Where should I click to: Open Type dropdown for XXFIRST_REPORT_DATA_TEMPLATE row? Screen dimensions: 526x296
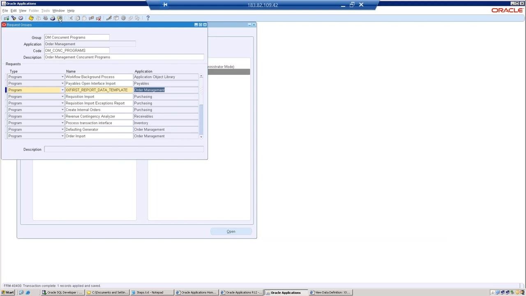(x=62, y=90)
